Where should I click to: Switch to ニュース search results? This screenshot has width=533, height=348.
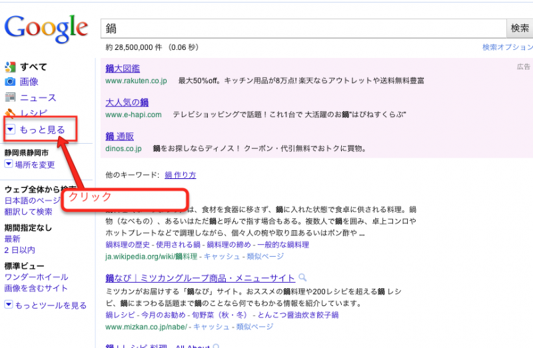coord(38,98)
